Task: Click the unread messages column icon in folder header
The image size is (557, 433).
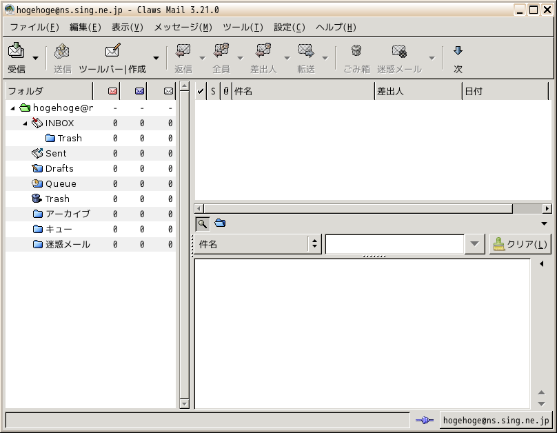Action: point(140,91)
